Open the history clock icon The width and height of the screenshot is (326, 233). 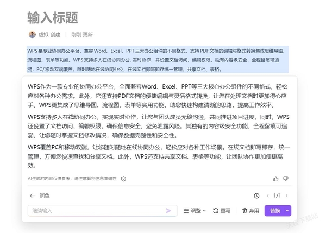click(256, 196)
